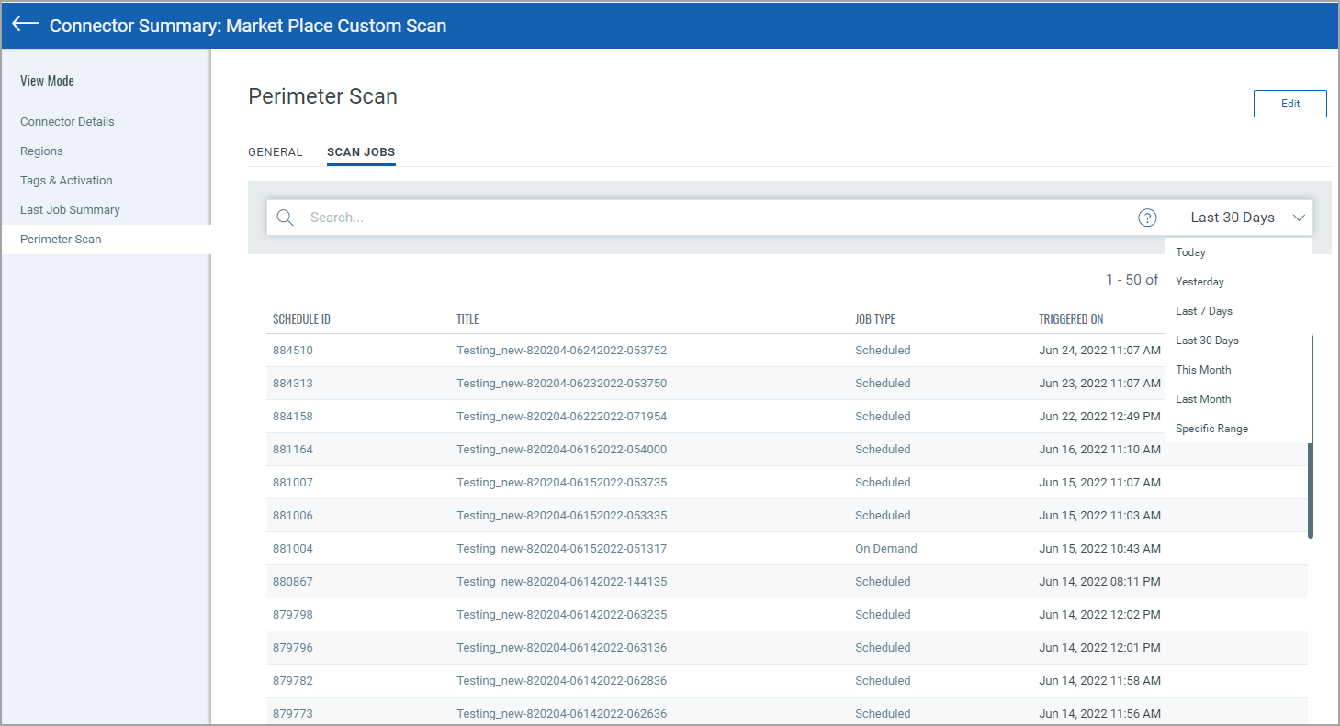Open search help question mark icon
The width and height of the screenshot is (1340, 726).
pyautogui.click(x=1147, y=218)
